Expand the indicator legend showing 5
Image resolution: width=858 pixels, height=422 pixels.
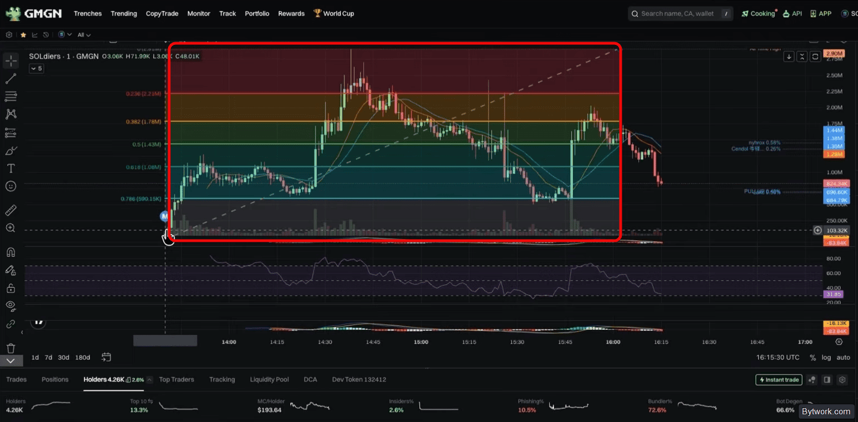(x=36, y=68)
